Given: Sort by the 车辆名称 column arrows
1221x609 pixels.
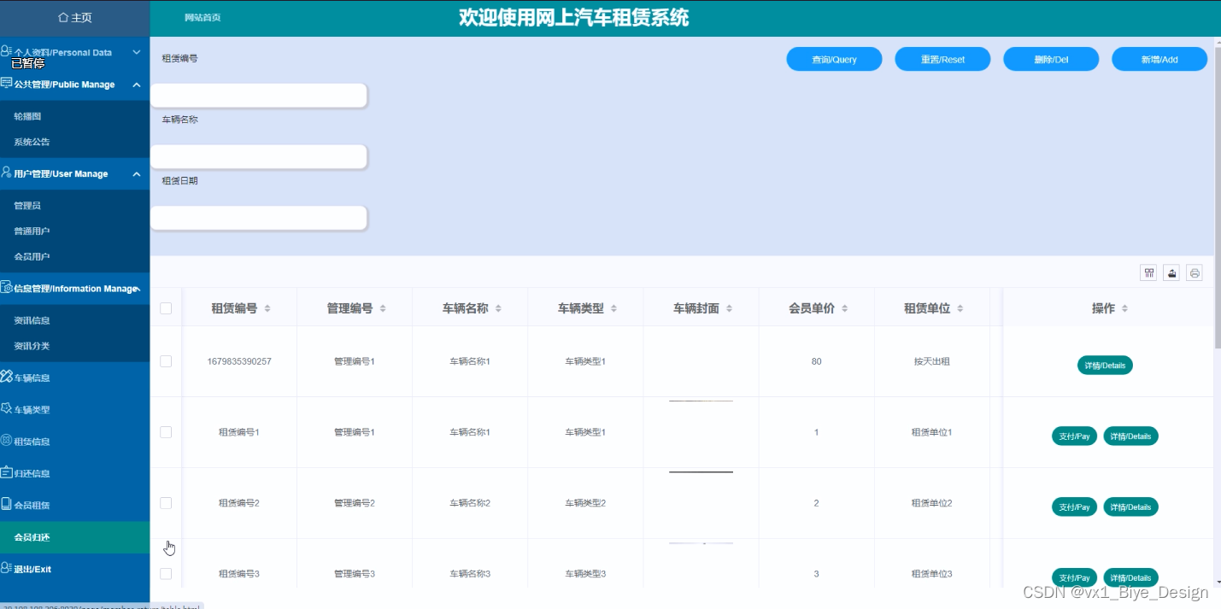Looking at the screenshot, I should click(x=498, y=308).
